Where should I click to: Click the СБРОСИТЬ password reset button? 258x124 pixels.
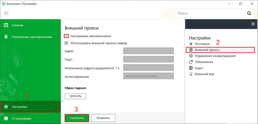75,96
